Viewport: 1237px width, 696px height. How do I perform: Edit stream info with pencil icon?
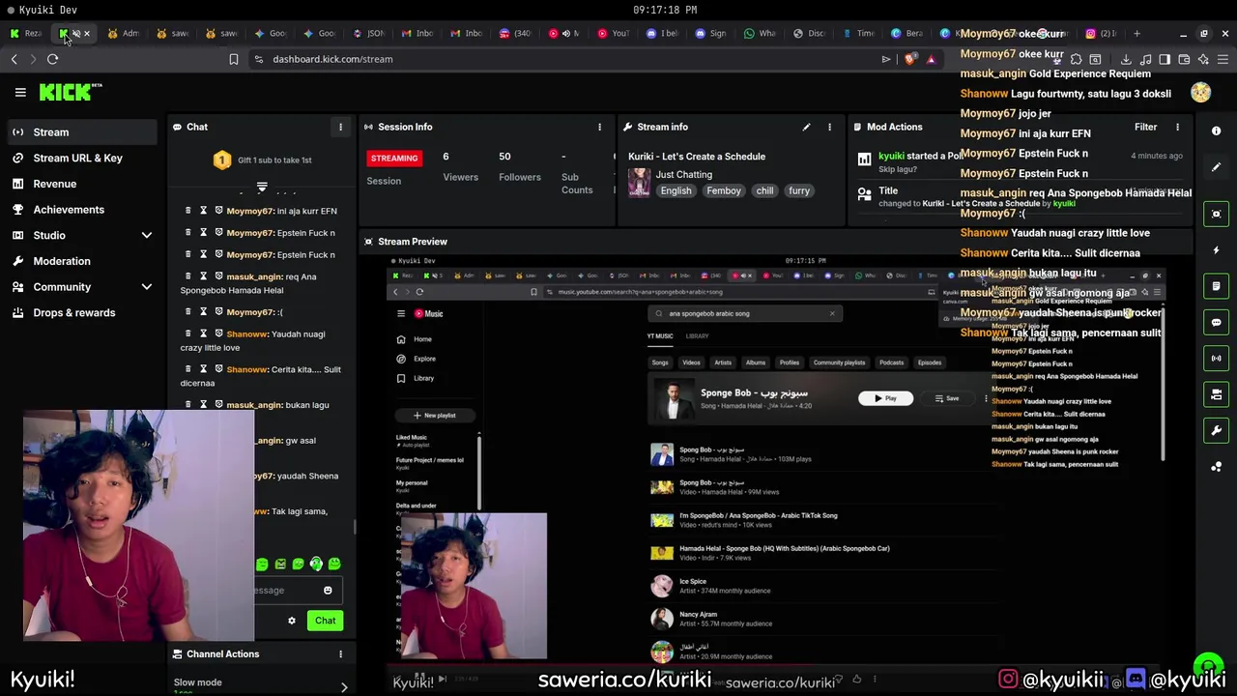(x=806, y=127)
